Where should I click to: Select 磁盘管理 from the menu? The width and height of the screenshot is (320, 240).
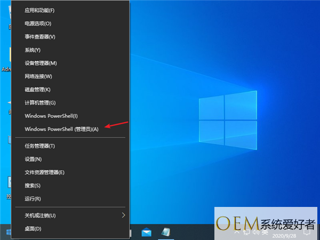pyautogui.click(x=37, y=90)
